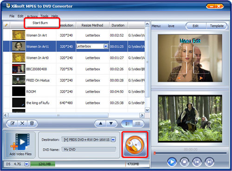The image size is (232, 171).
Task: Open the Tools menu
Action: 45,16
